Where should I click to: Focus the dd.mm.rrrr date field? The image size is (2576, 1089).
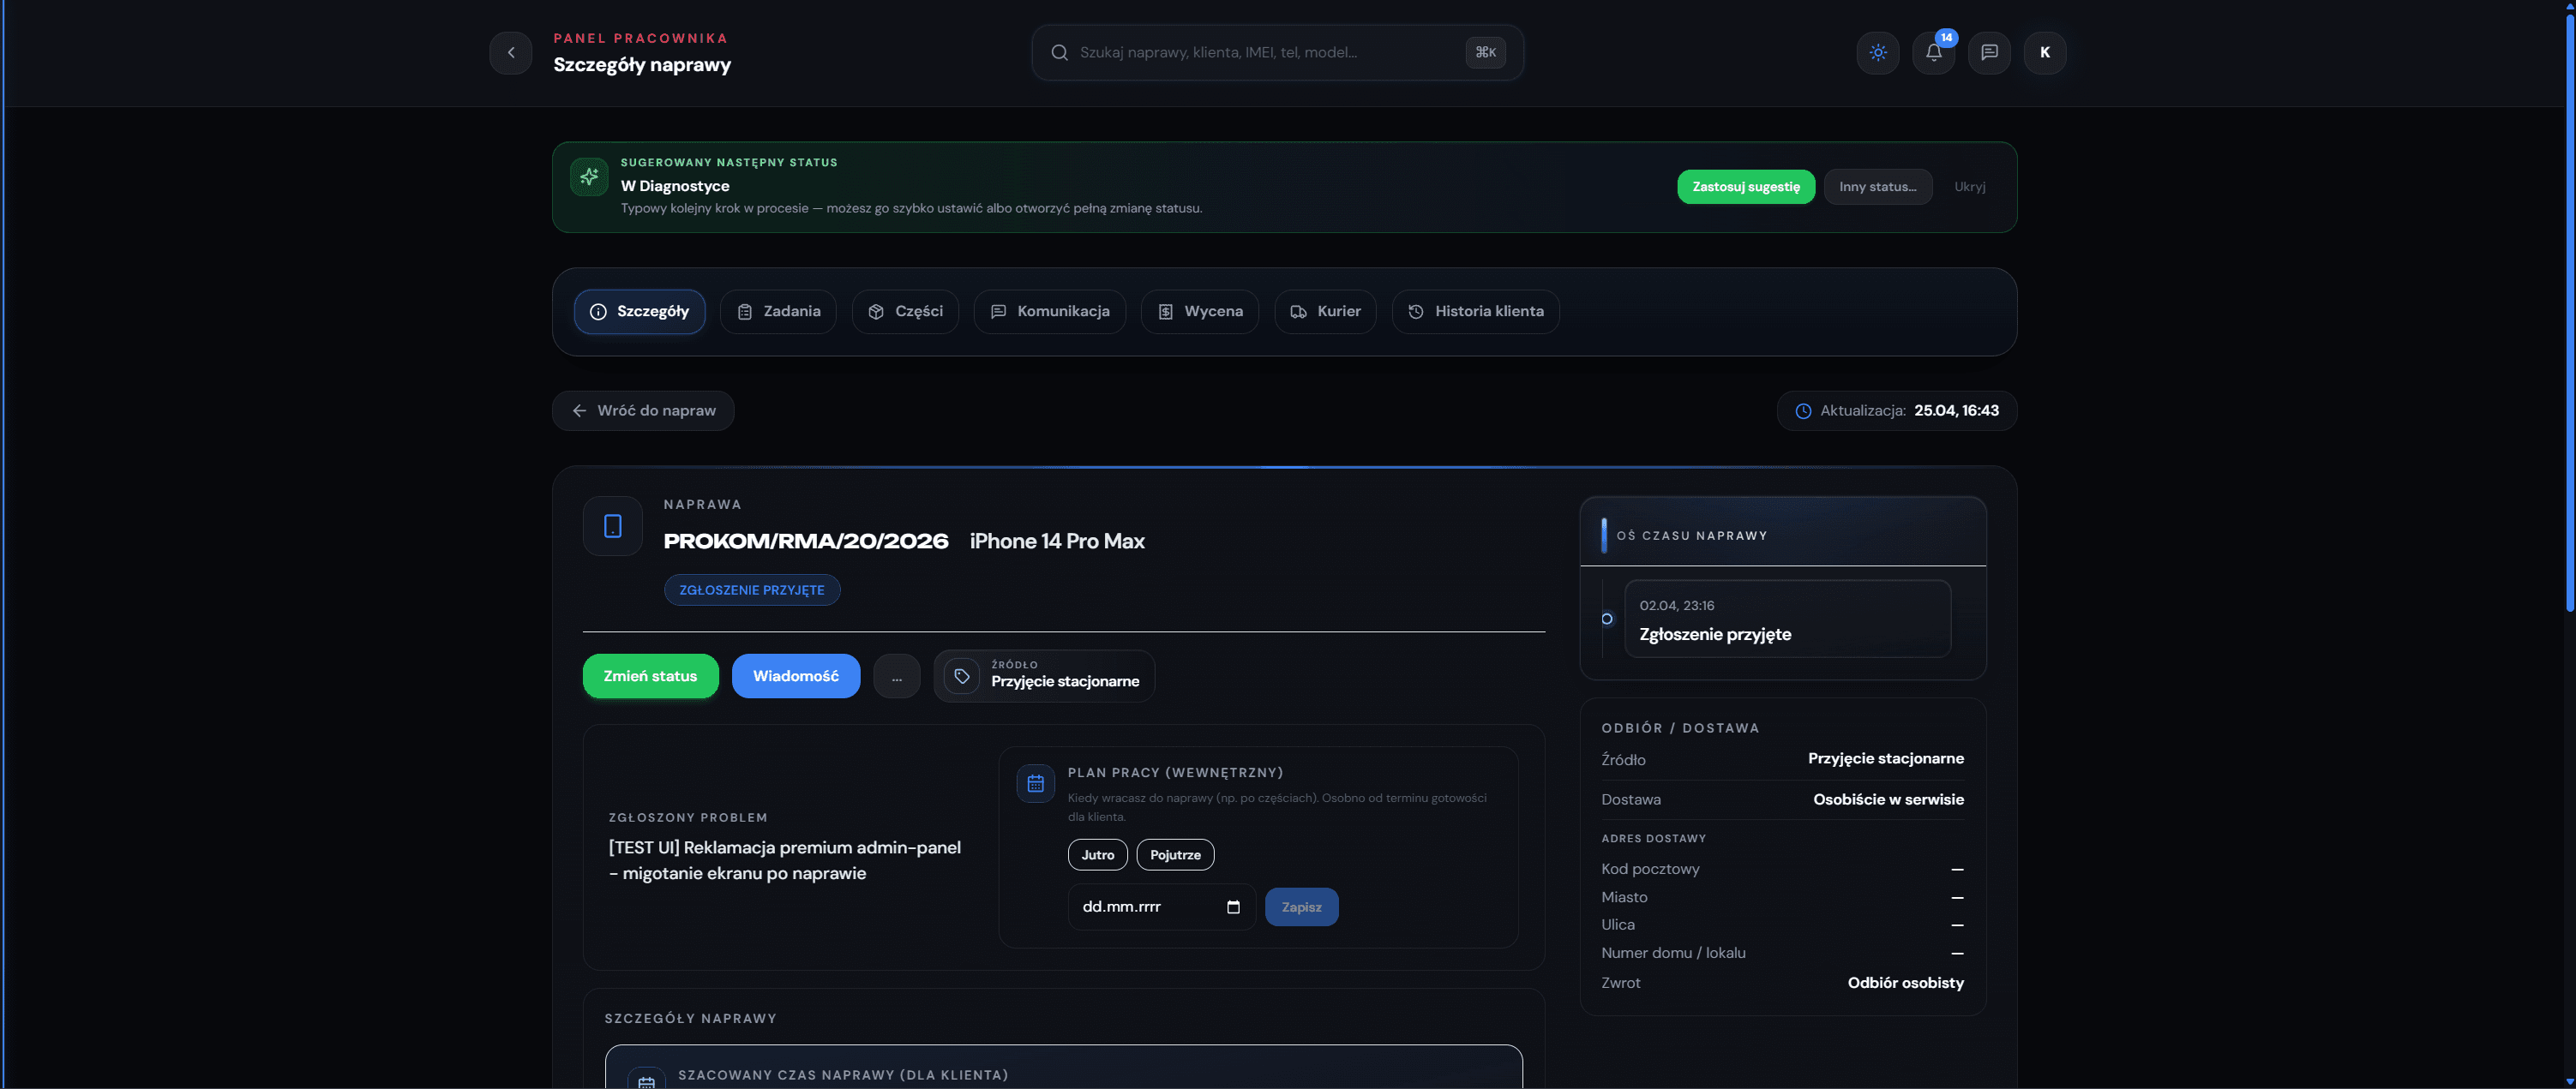click(x=1161, y=907)
